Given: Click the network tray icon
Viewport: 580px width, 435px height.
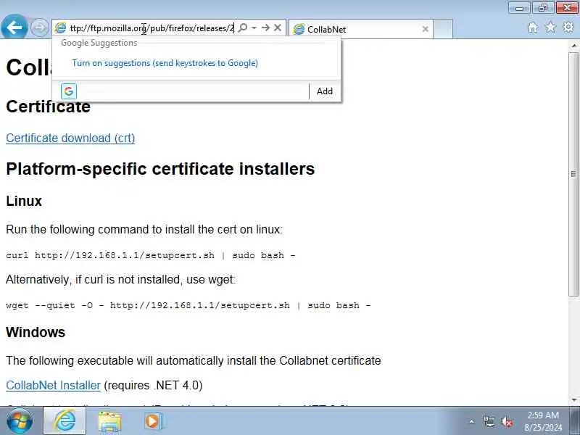Looking at the screenshot, I should coord(489,421).
